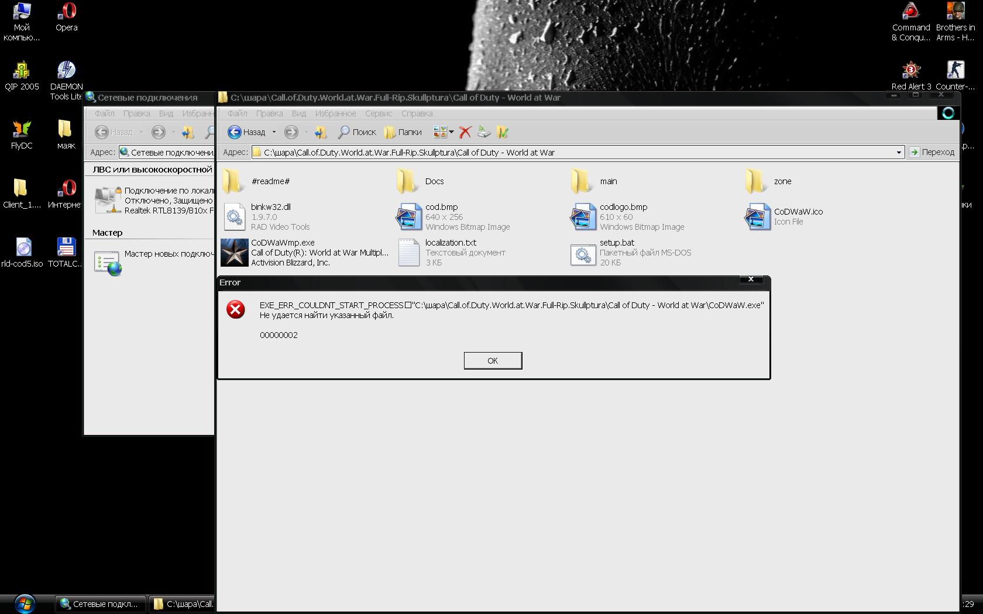The height and width of the screenshot is (614, 983).
Task: Open Back history dropdown in Call of Duty window
Action: pos(274,132)
